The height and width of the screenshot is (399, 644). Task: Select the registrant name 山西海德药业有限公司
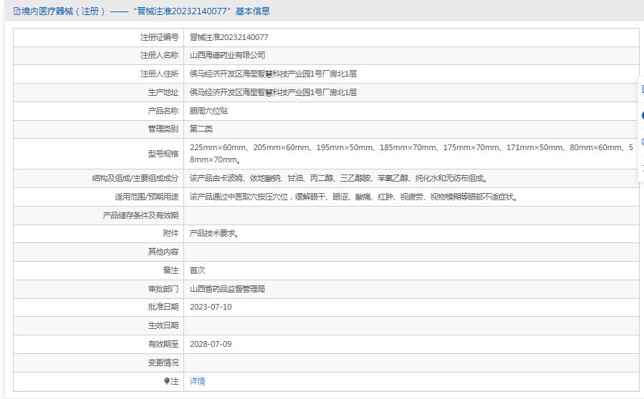227,55
